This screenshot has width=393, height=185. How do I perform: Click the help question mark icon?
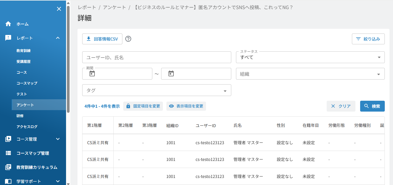coord(128,39)
